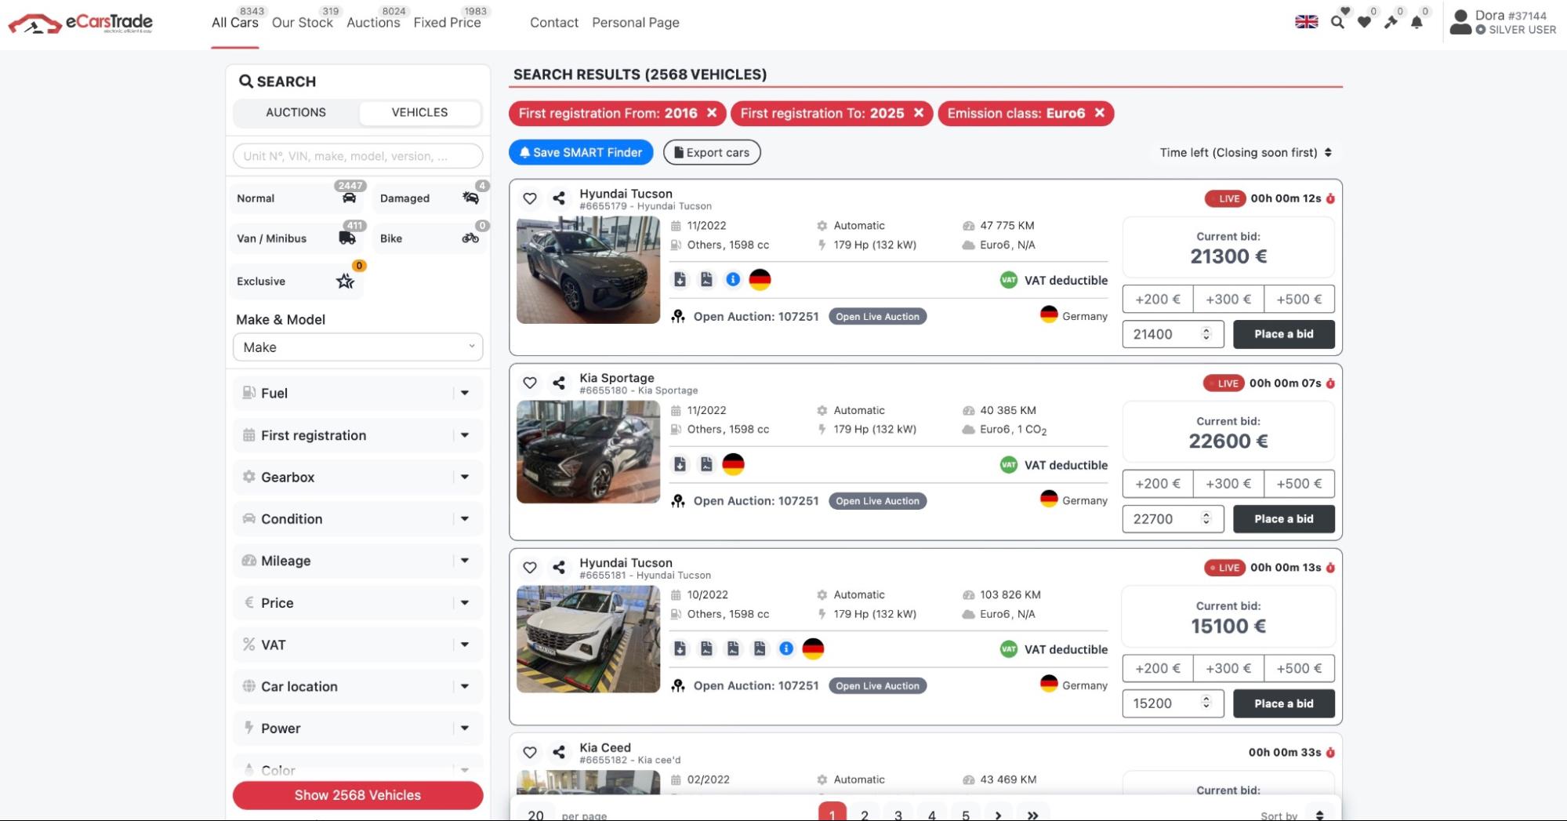Open the auction hammer icon in header
Image resolution: width=1567 pixels, height=821 pixels.
1391,22
